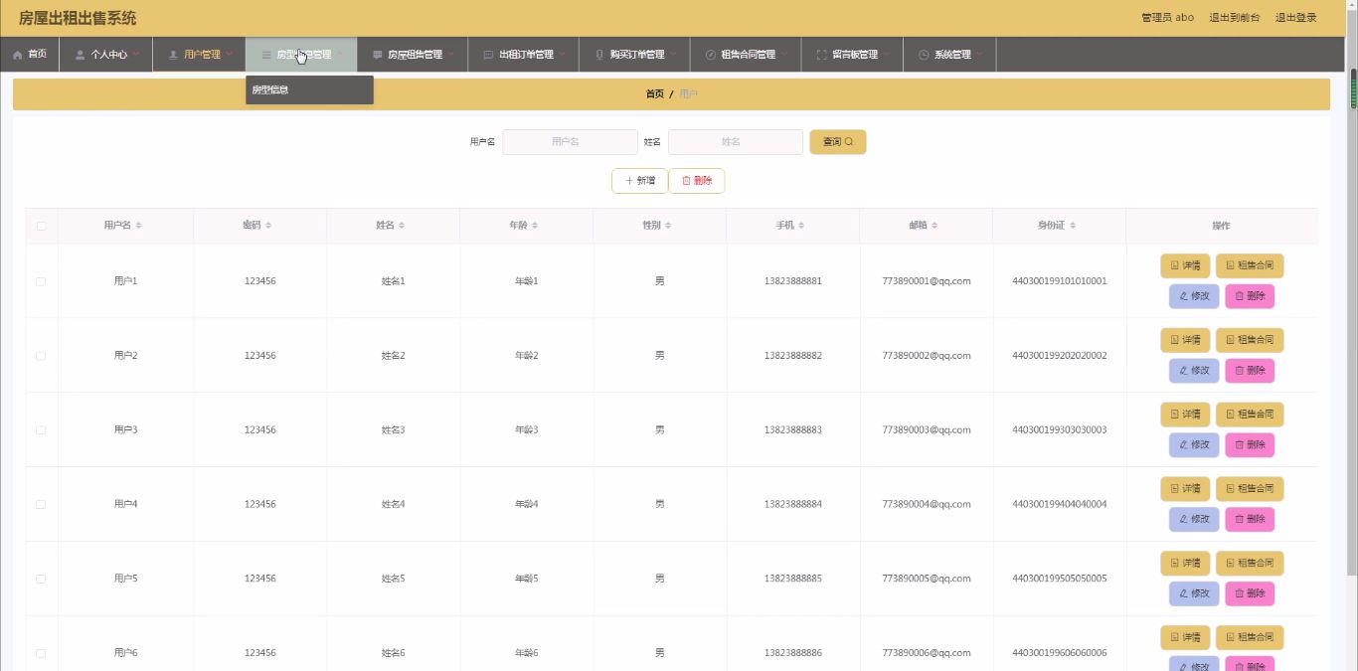The height and width of the screenshot is (671, 1358).
Task: Click the message icon beside 出租订单管理
Action: [x=488, y=55]
